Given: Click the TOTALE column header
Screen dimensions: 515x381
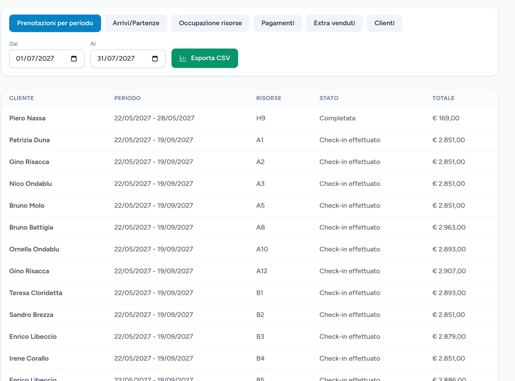Looking at the screenshot, I should pyautogui.click(x=444, y=98).
